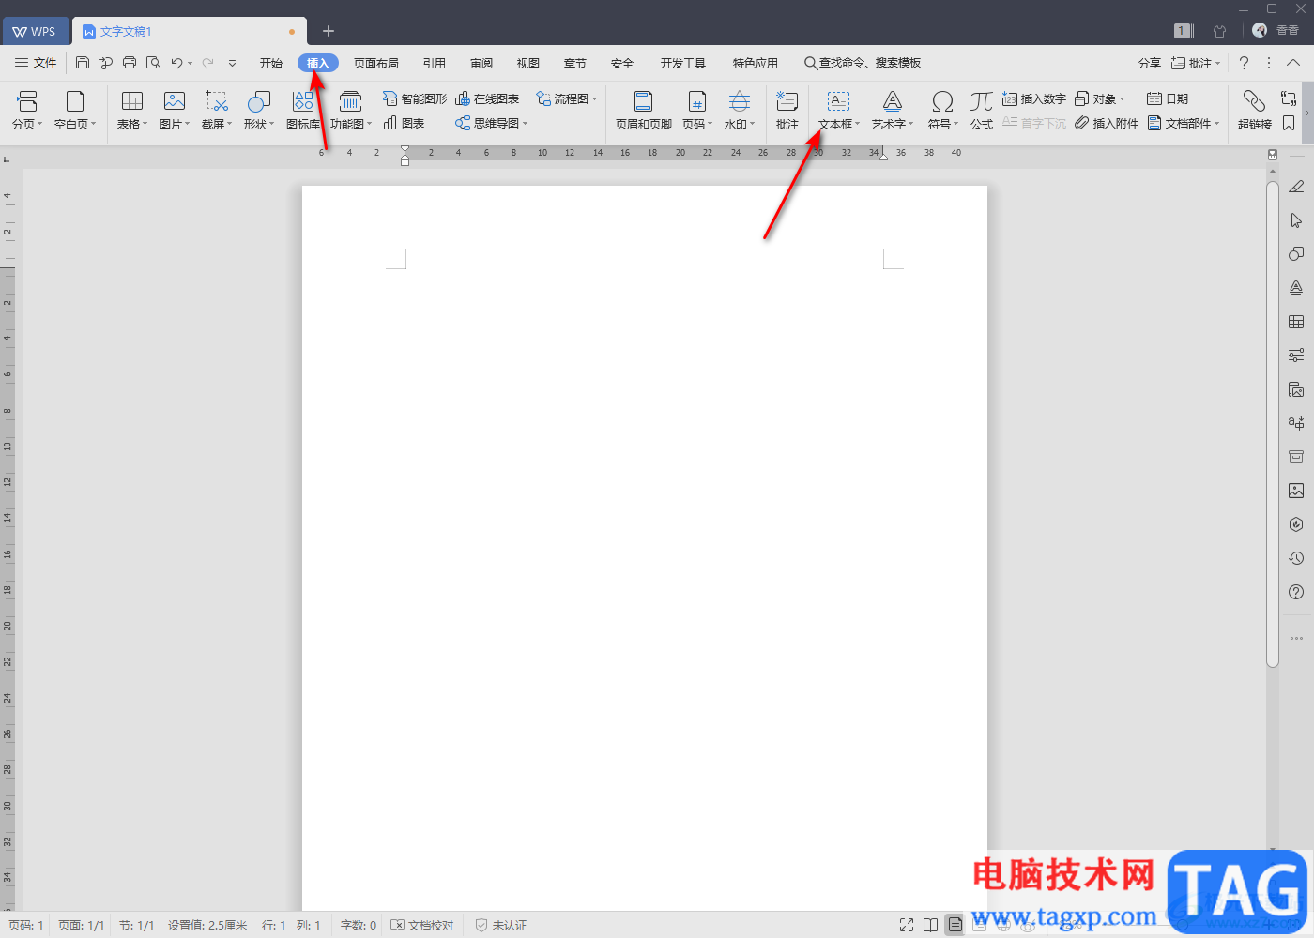Open a new tab with plus button
This screenshot has height=938, width=1314.
328,31
